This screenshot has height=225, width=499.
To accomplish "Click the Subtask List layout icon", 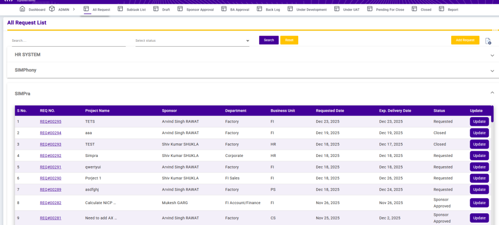I will pos(120,9).
